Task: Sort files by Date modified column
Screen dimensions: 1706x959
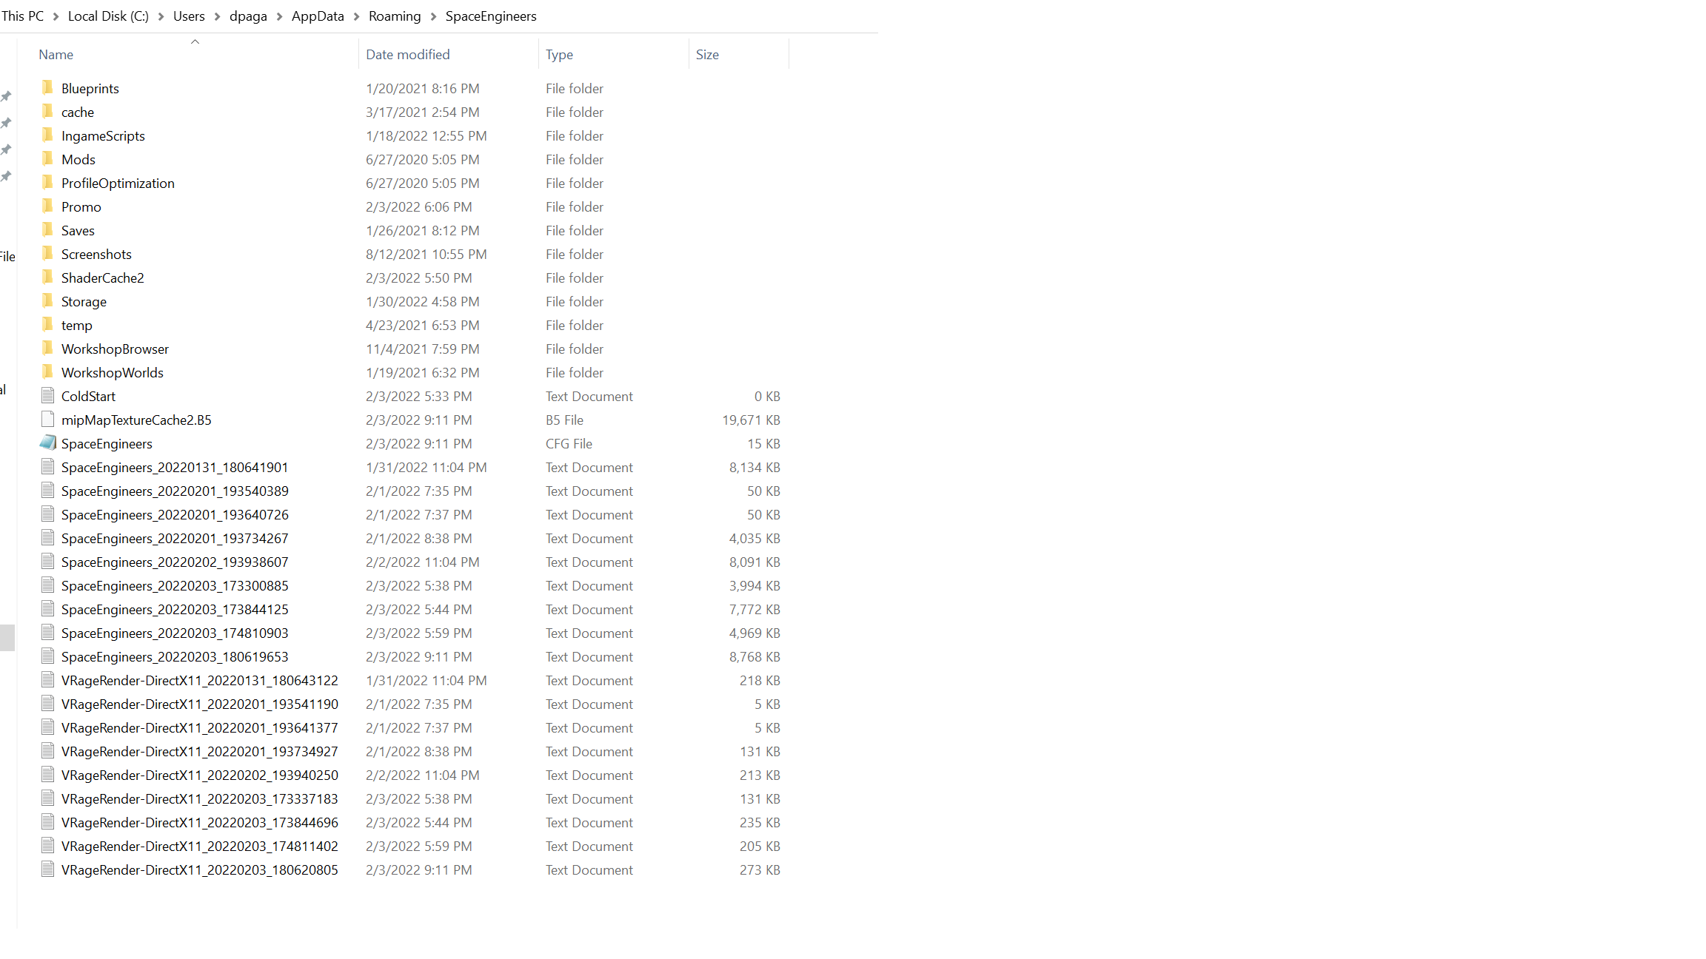Action: 407,55
